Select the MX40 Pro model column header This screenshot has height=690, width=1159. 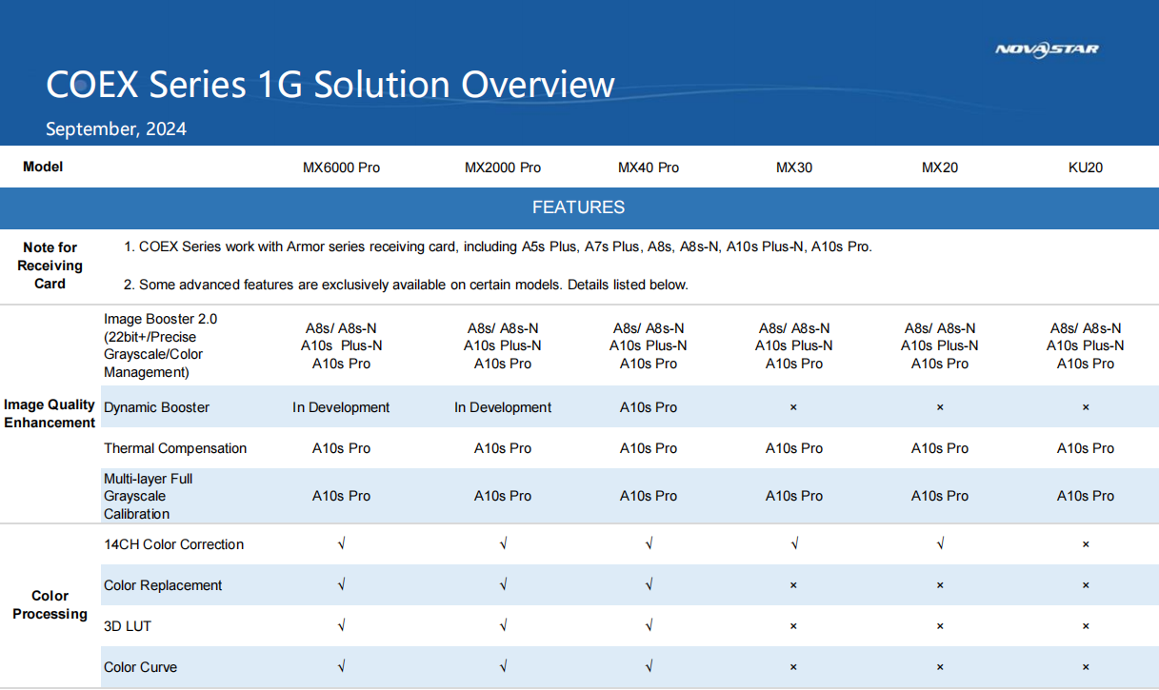pyautogui.click(x=649, y=168)
